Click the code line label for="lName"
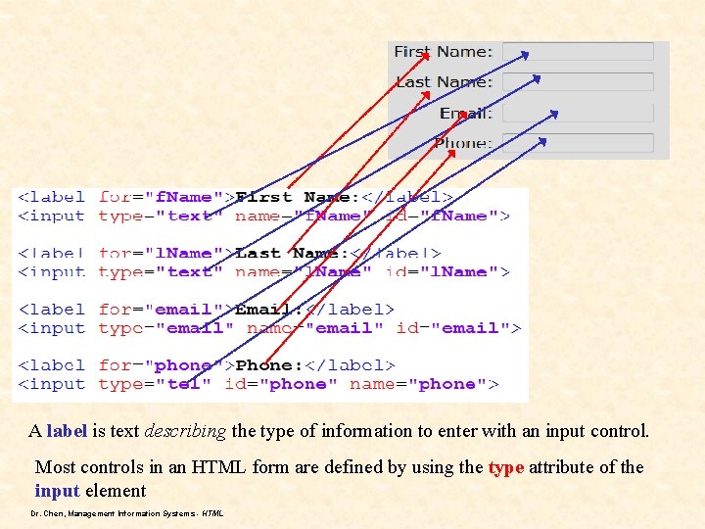 (x=230, y=254)
